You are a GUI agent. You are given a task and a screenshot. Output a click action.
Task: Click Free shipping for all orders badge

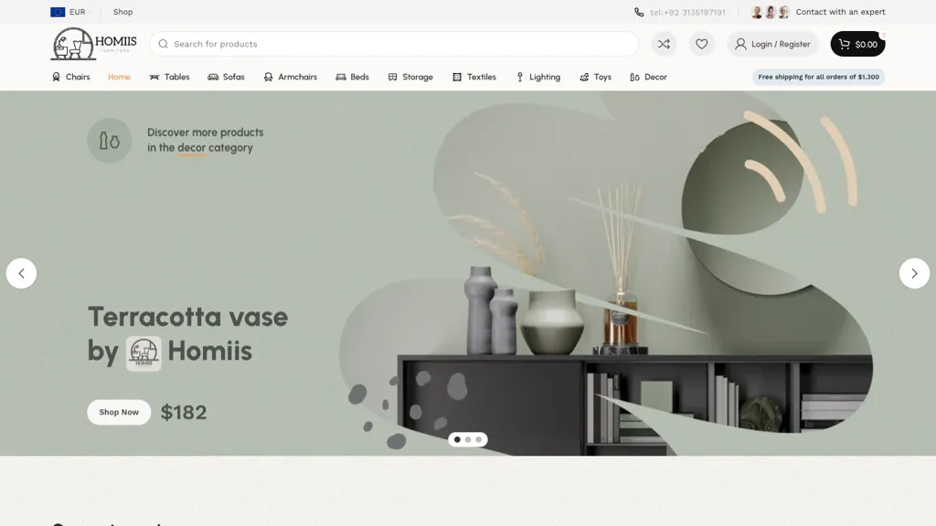pos(818,77)
